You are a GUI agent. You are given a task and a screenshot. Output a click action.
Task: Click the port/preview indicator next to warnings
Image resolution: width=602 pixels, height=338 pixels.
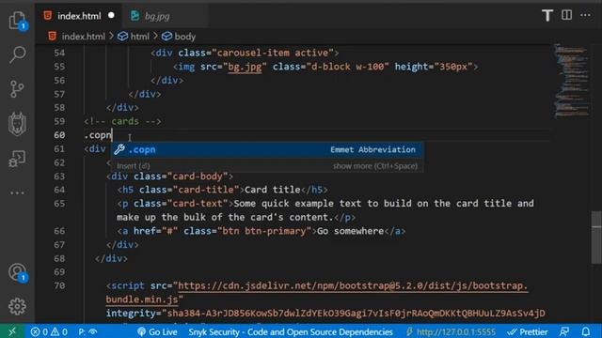pyautogui.click(x=87, y=331)
